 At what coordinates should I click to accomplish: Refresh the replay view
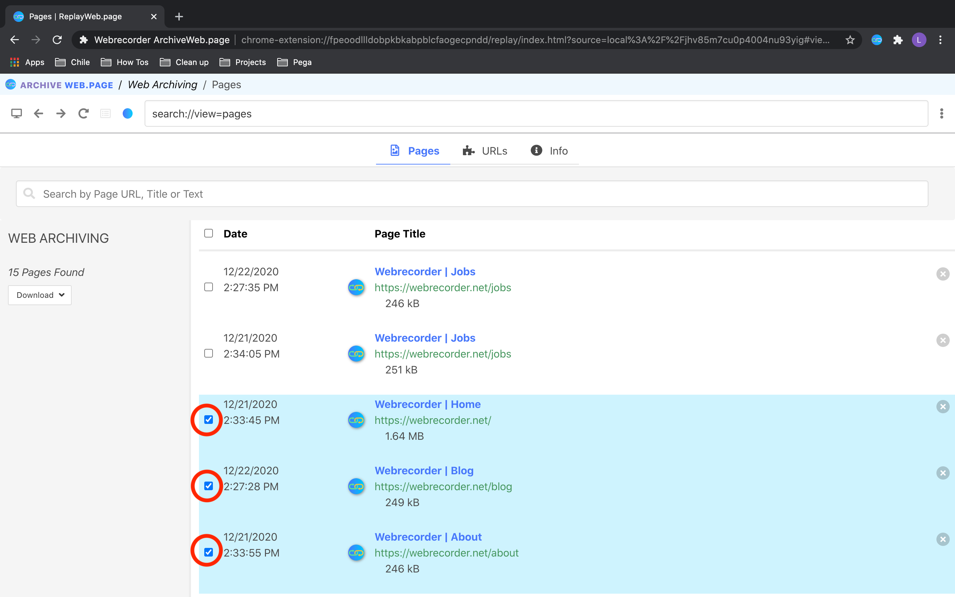click(83, 114)
